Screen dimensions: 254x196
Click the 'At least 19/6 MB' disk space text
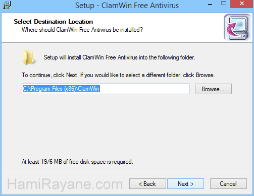(x=77, y=162)
